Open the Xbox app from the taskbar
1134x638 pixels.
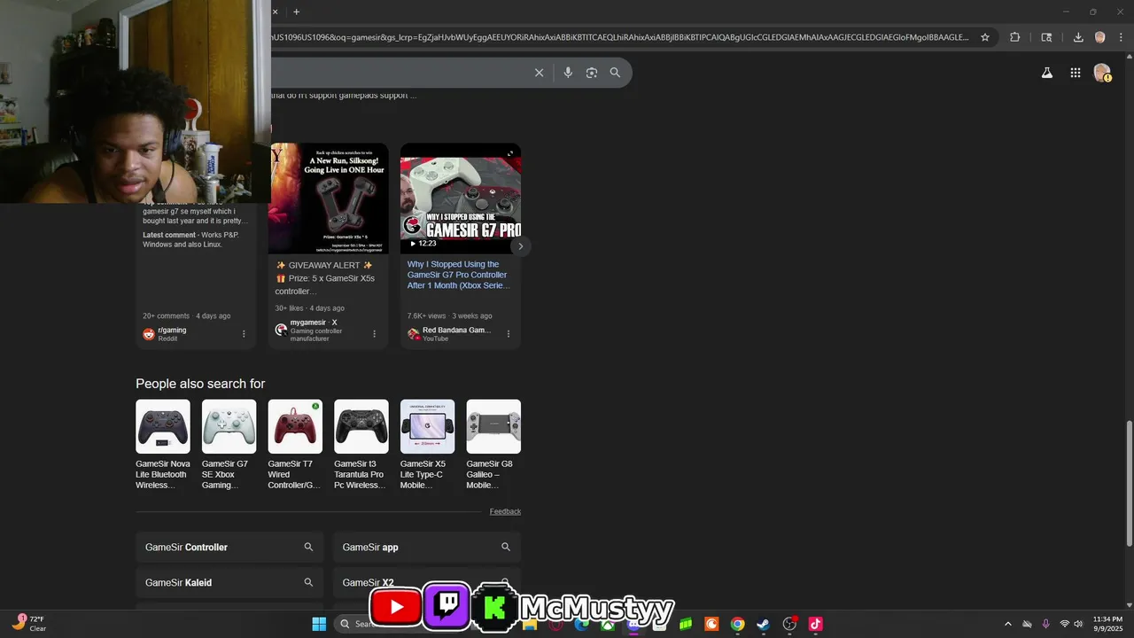point(607,624)
